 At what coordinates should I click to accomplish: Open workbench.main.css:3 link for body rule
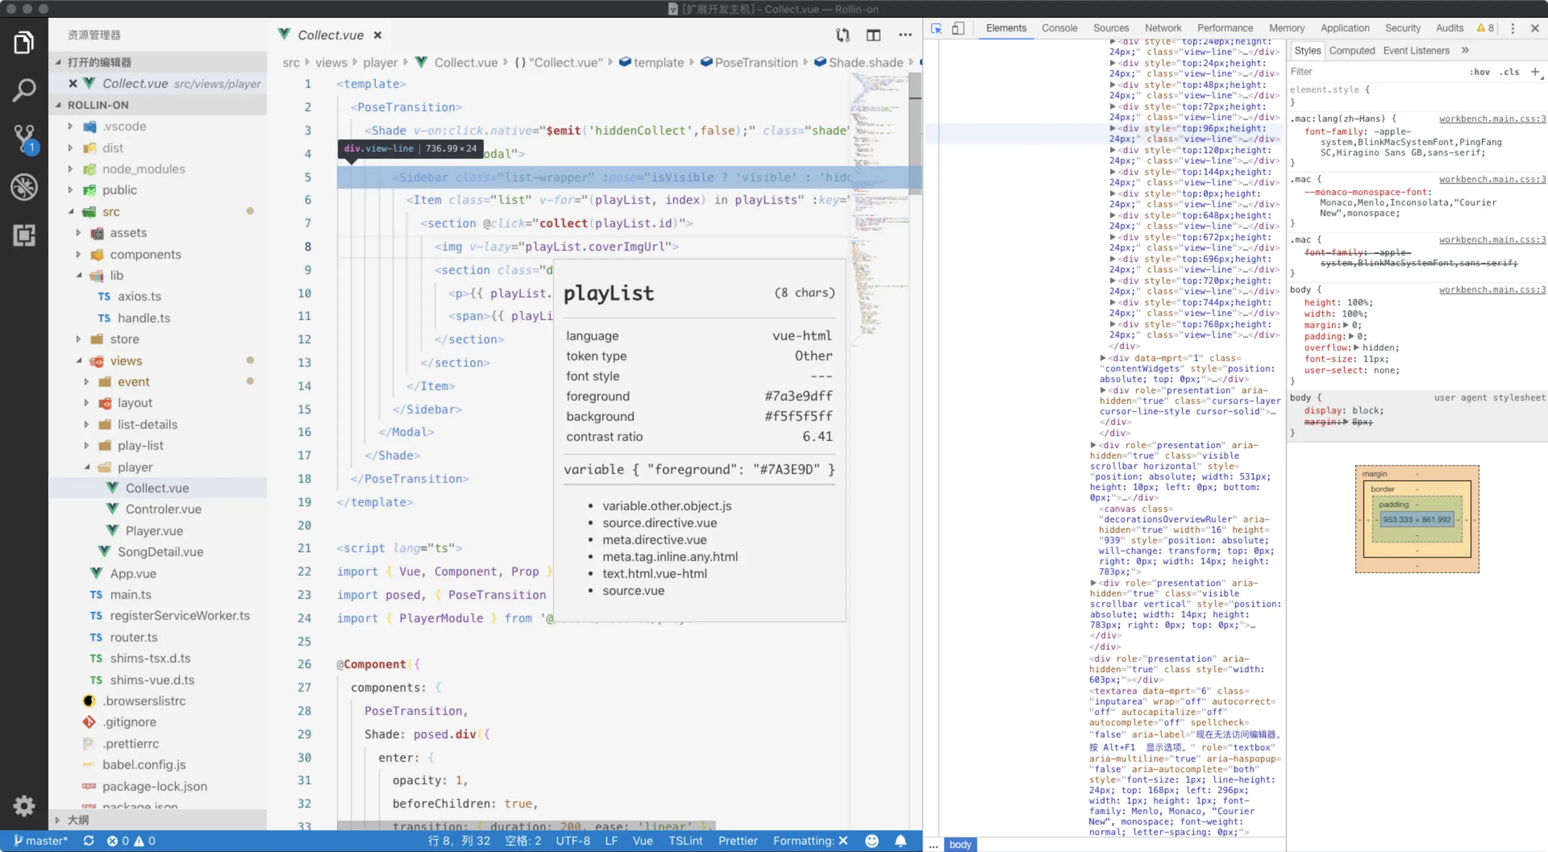(1492, 290)
